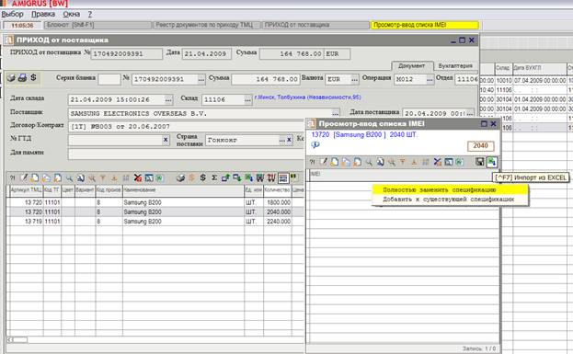Open the Правка menu
The width and height of the screenshot is (573, 354).
43,14
